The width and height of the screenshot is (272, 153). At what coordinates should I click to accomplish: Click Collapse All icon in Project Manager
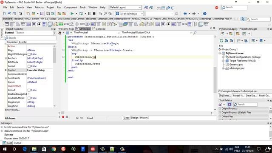pos(231,41)
